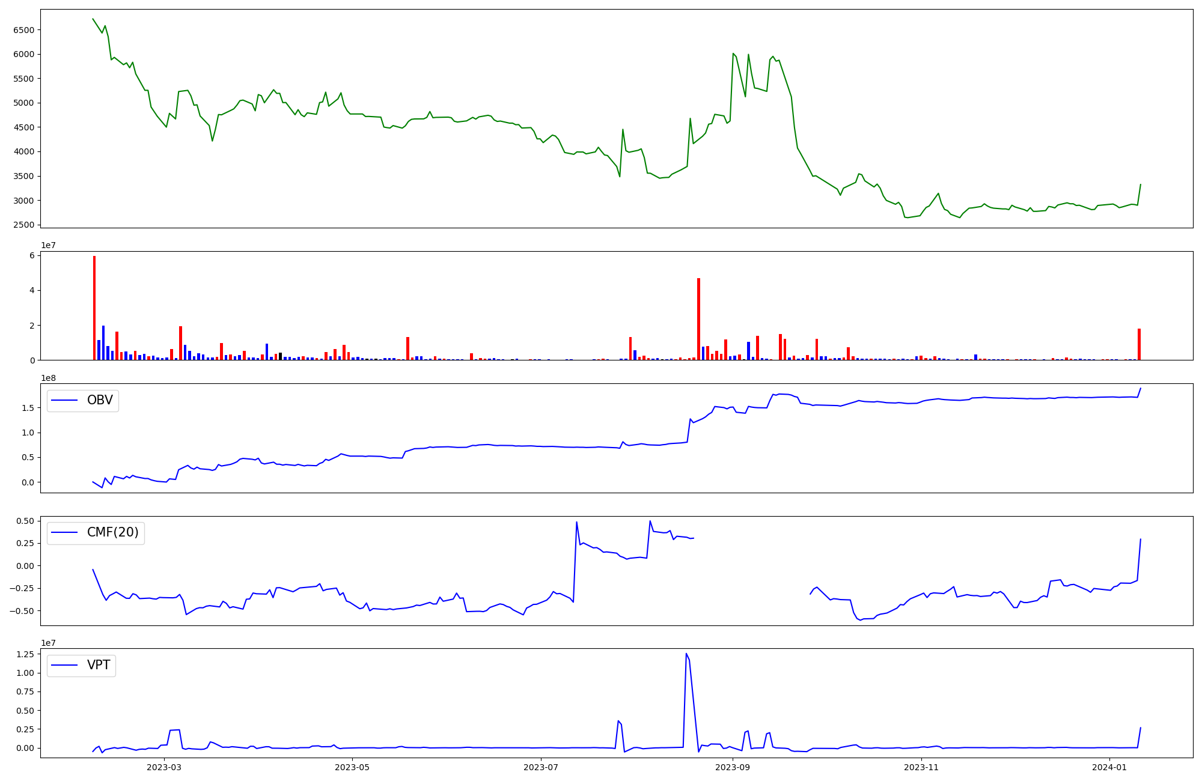The height and width of the screenshot is (781, 1202).
Task: Click the price peak near September 2023
Action: (733, 53)
